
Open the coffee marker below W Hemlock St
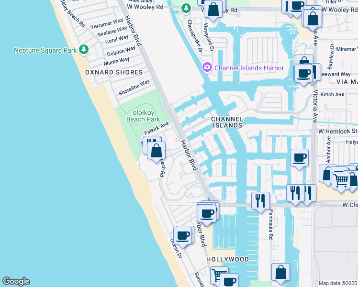pos(299,158)
